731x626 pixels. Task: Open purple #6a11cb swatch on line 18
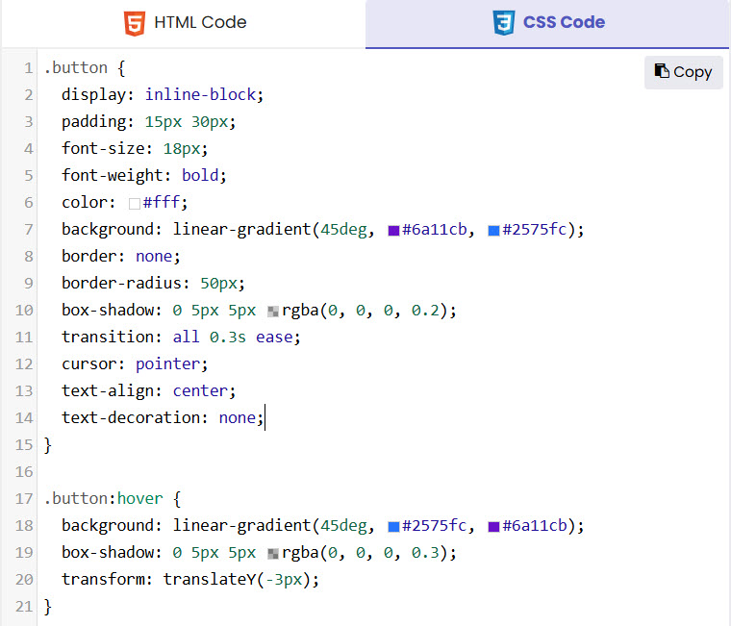(493, 527)
